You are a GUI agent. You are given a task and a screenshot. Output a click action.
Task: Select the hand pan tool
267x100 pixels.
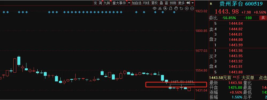pos(176,8)
